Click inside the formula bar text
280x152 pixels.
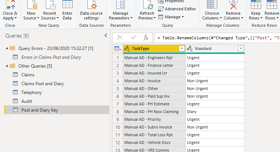[x=217, y=38]
